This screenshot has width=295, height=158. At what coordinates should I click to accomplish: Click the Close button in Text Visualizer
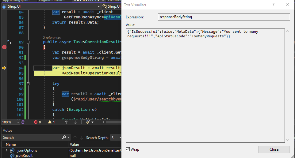274,149
